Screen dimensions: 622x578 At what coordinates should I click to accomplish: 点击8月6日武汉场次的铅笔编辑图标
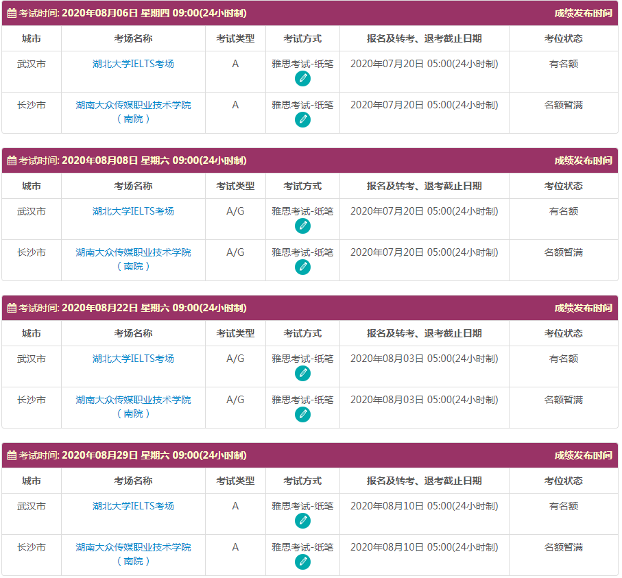click(302, 78)
